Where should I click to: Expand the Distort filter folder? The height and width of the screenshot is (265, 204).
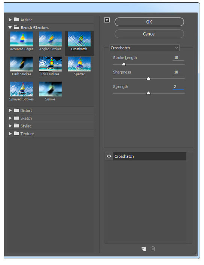tap(10, 110)
